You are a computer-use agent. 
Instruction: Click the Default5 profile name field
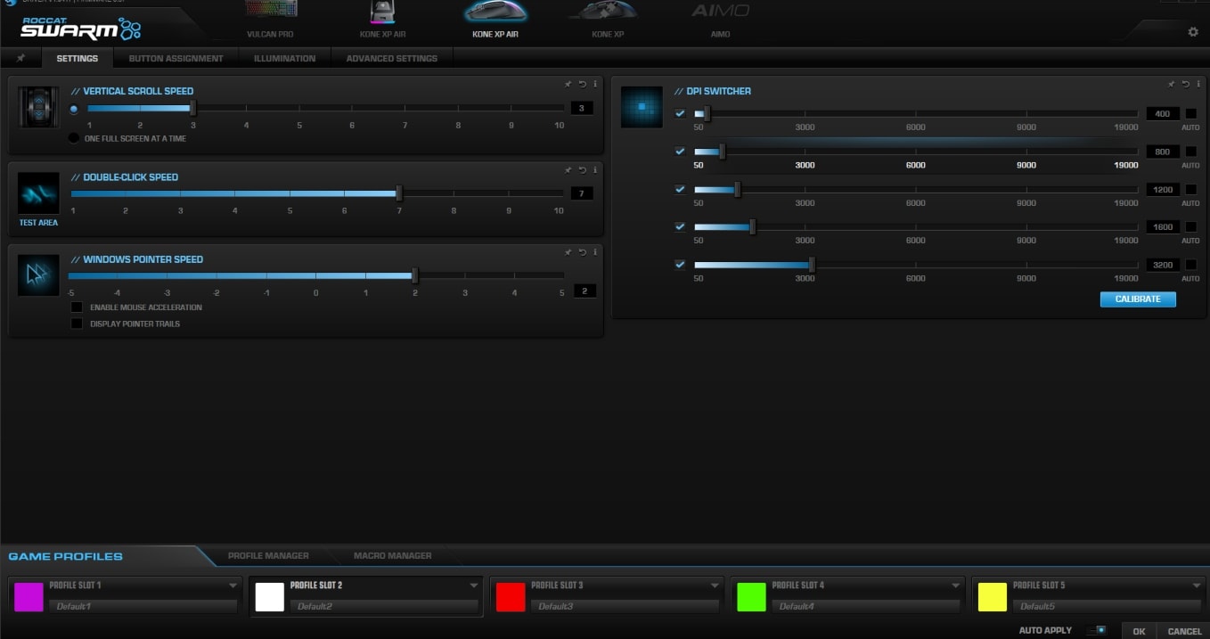pos(1106,606)
